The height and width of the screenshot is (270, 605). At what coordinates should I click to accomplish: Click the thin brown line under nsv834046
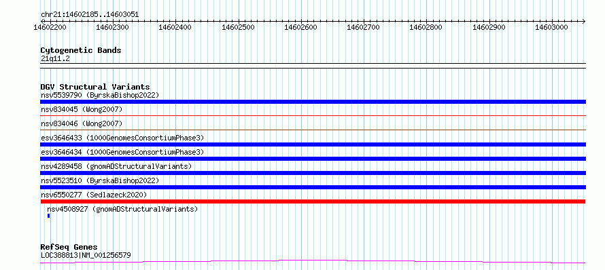tap(313, 130)
